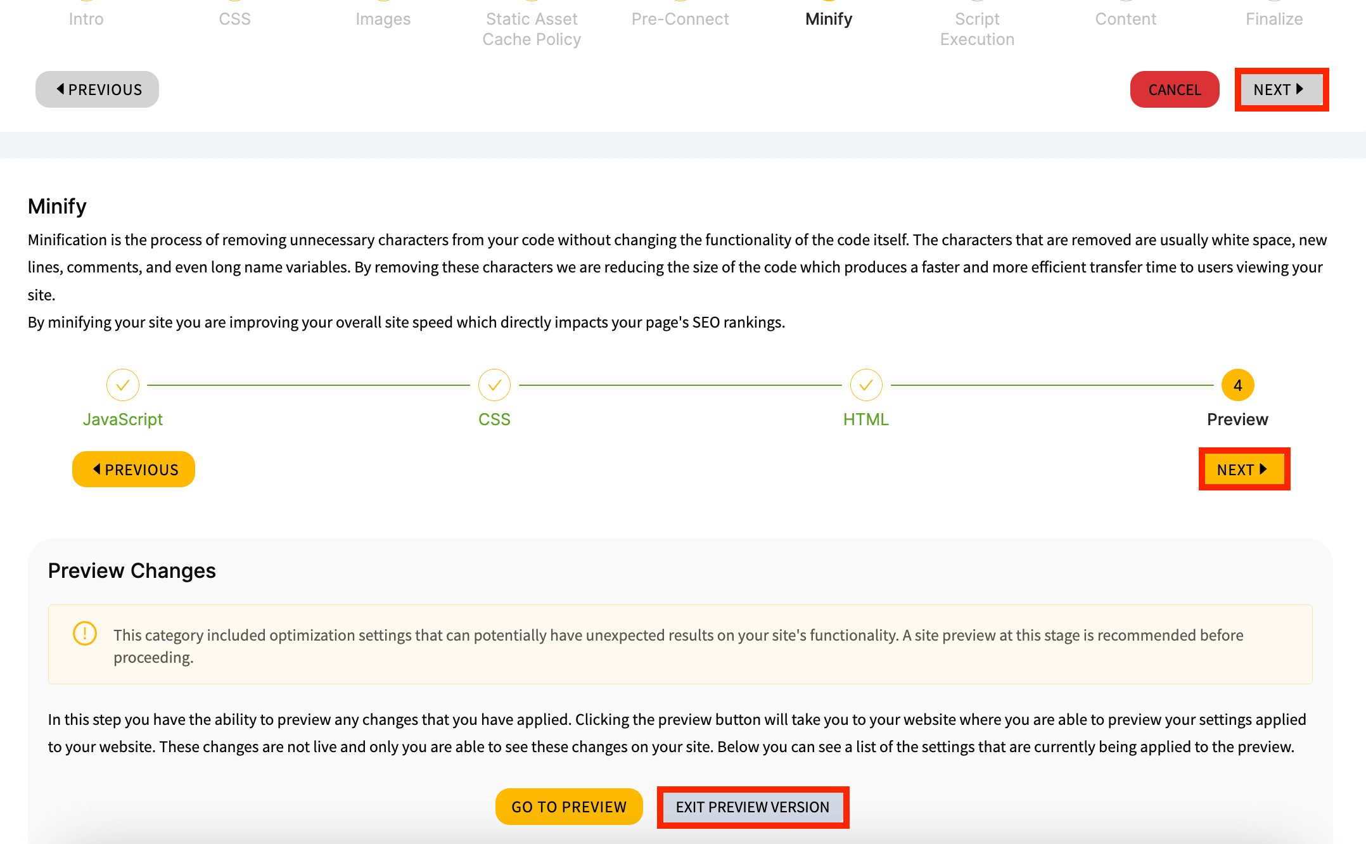Click the CSS sub-step checkmark icon
1366x844 pixels.
click(494, 385)
